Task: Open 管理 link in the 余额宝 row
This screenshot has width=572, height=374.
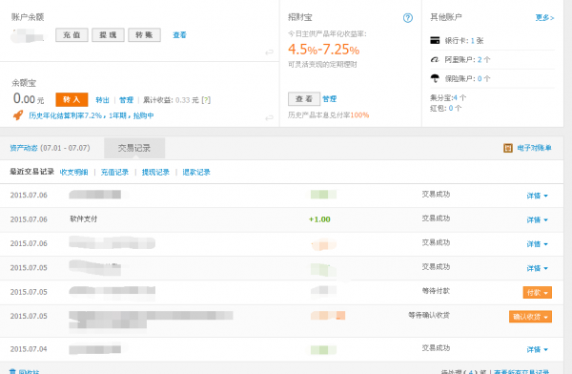Action: [x=126, y=100]
